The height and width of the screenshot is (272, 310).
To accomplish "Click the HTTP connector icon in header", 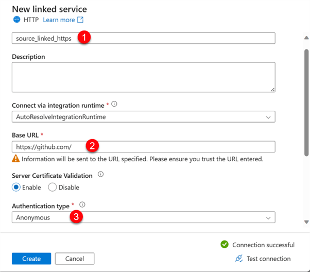I will click(x=16, y=20).
